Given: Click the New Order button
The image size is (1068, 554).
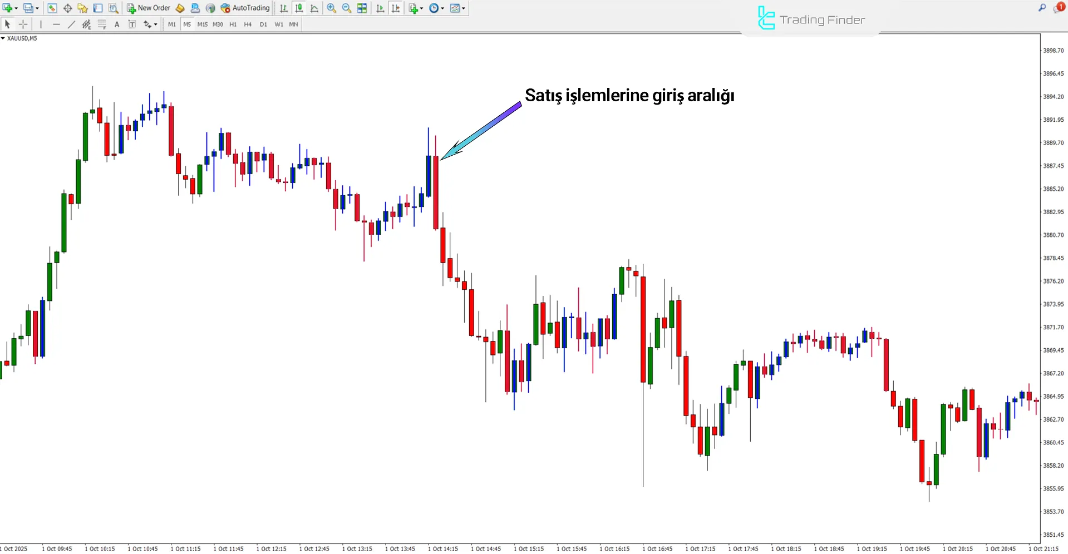Looking at the screenshot, I should tap(149, 8).
